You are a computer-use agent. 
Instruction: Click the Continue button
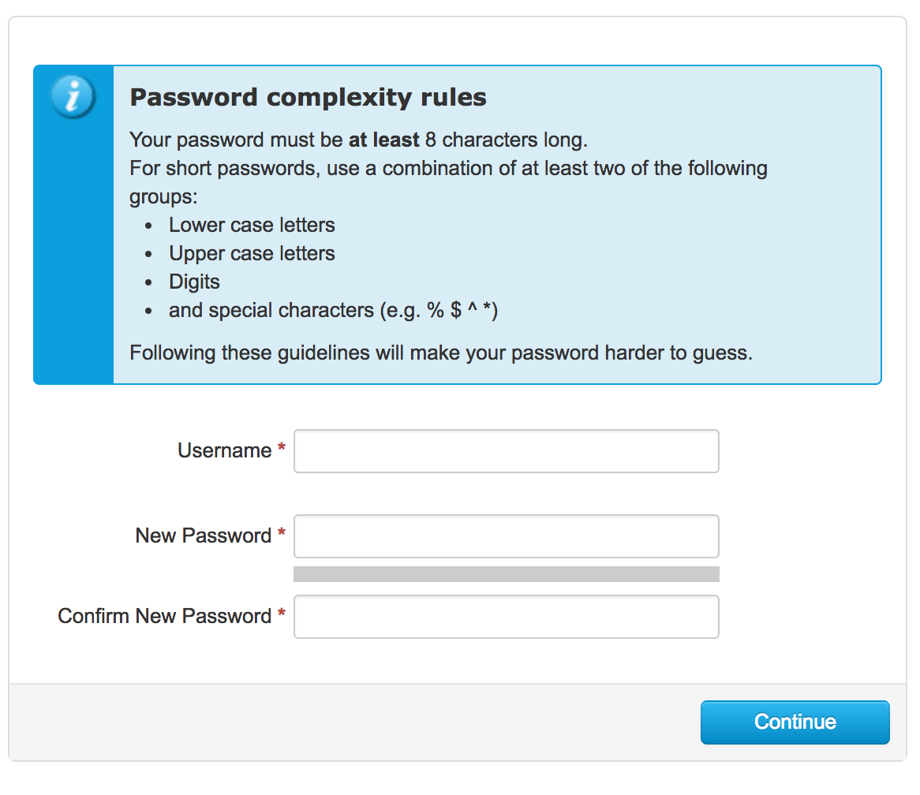(795, 722)
